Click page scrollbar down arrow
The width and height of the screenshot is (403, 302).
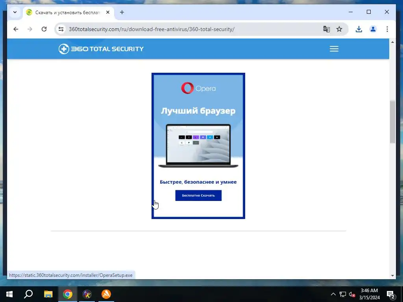392,276
